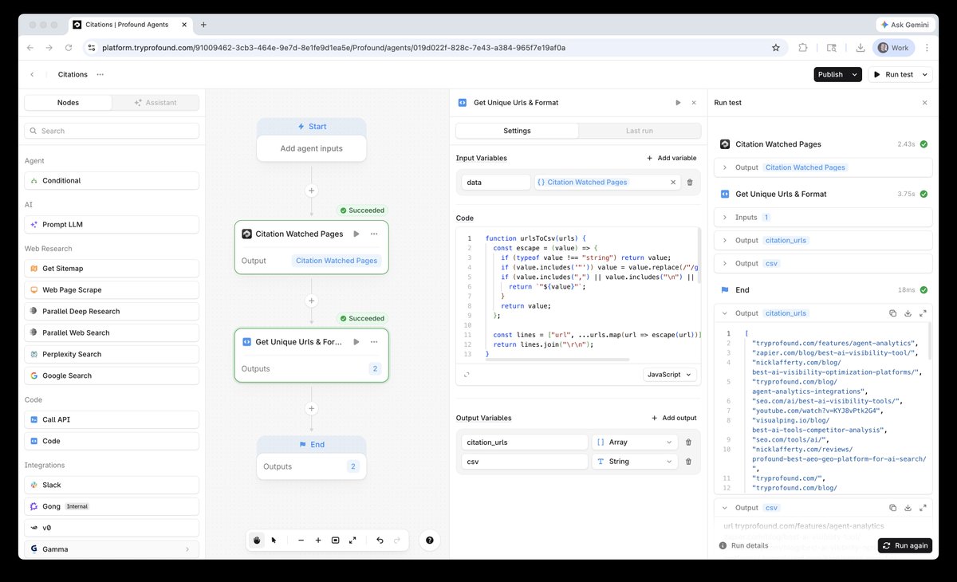Delete the data input variable
The height and width of the screenshot is (582, 957).
(x=690, y=183)
